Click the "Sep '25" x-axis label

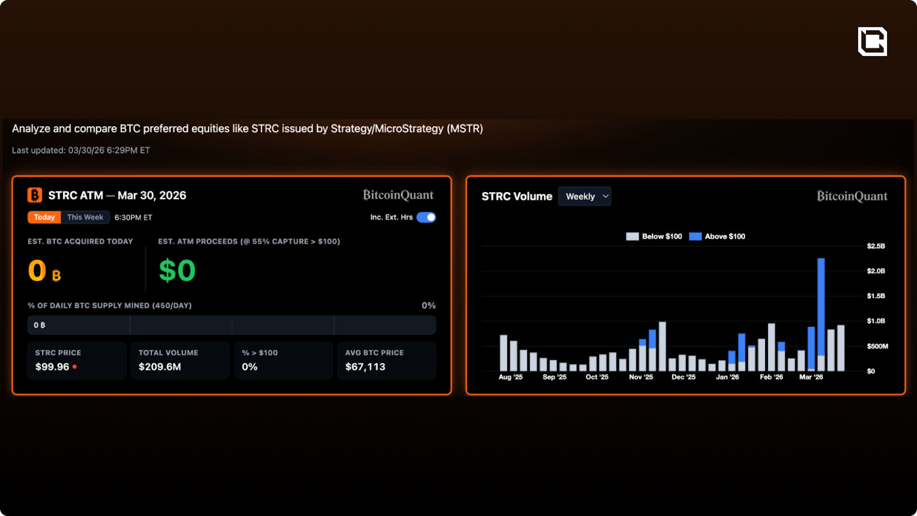coord(554,377)
